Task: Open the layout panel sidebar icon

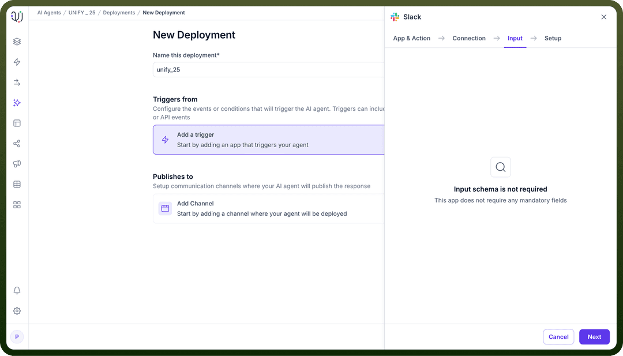Action: [x=17, y=123]
